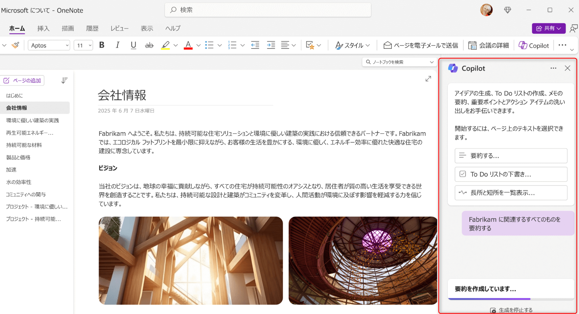This screenshot has height=314, width=579.
Task: Apply the yellow text highlight color
Action: (x=165, y=45)
